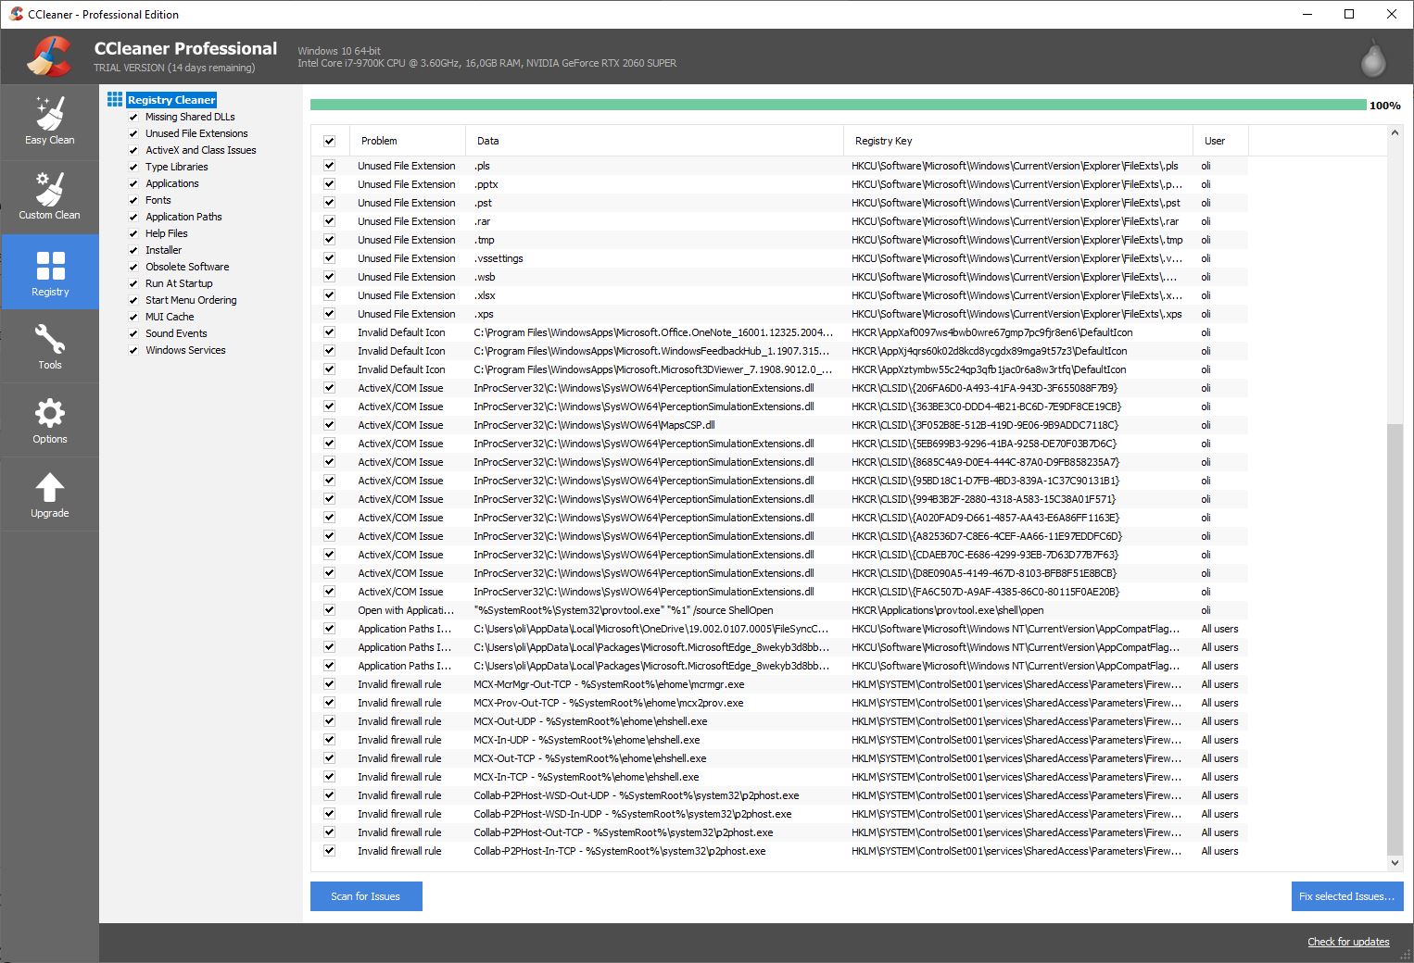Uncheck the MCX-Prov-Out-TCP firewall rule row
Viewport: 1414px width, 963px height.
pyautogui.click(x=329, y=703)
